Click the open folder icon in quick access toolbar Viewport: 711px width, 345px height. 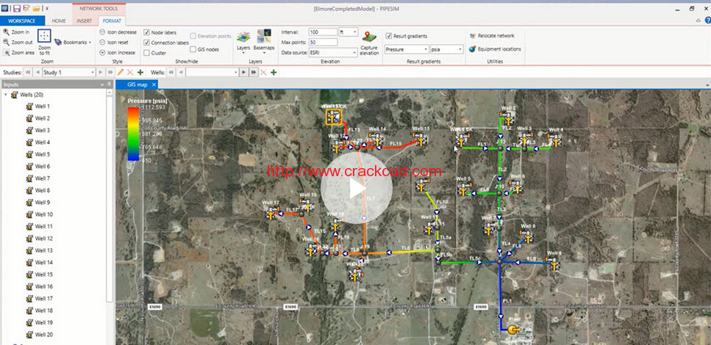[36, 8]
